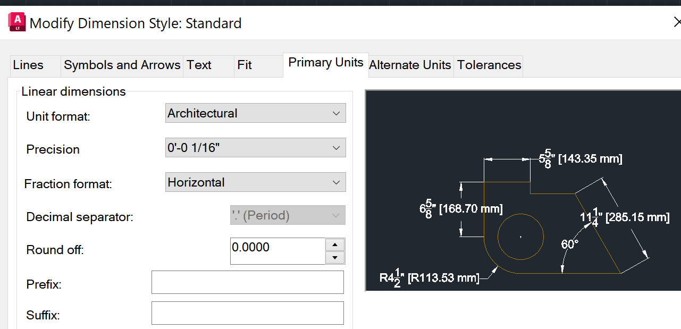Click the dimension style preview image
Image resolution: width=681 pixels, height=329 pixels.
click(523, 189)
